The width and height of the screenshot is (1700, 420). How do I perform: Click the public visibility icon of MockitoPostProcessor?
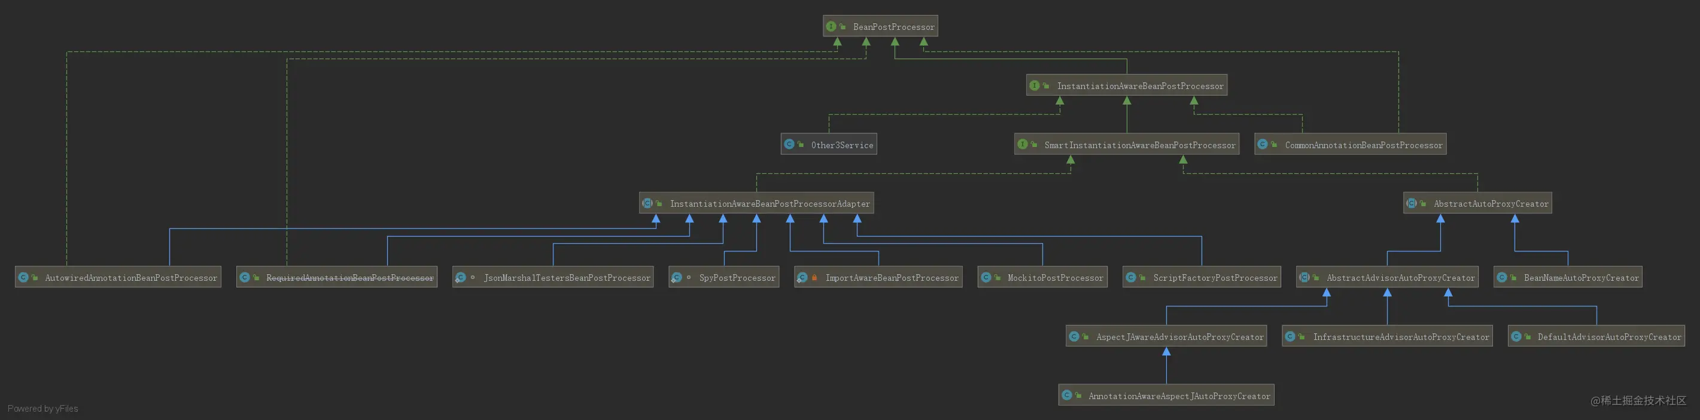[997, 278]
